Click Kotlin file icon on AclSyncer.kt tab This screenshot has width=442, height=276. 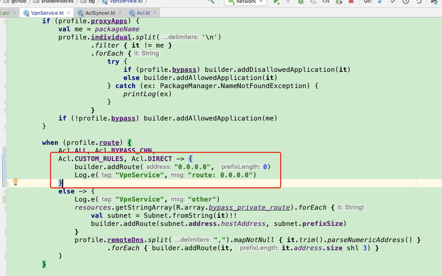(81, 13)
